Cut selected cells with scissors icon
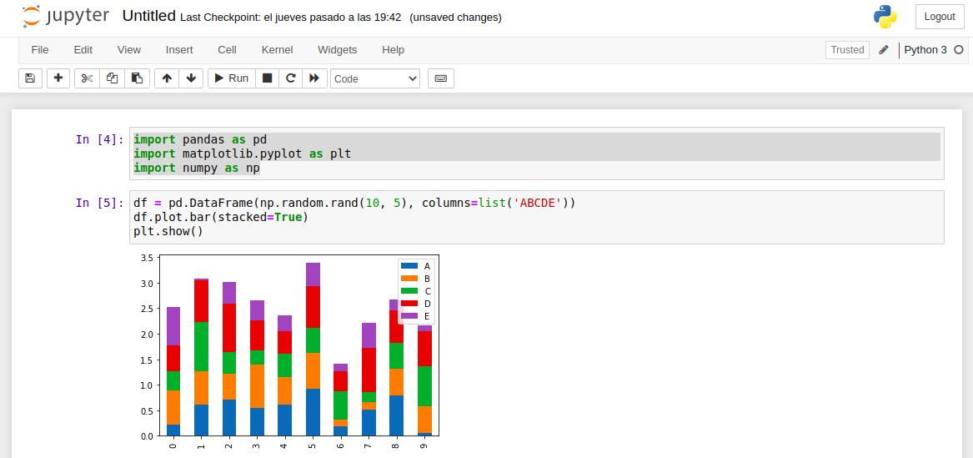The width and height of the screenshot is (973, 458). coord(87,78)
